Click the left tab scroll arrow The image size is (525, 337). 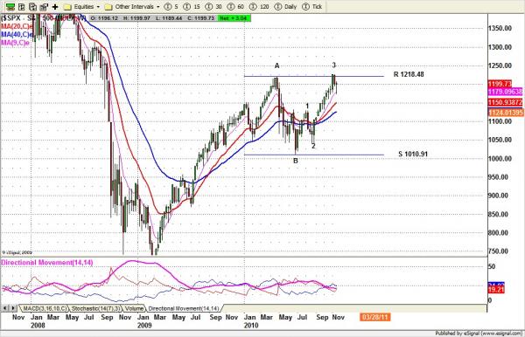point(5,308)
